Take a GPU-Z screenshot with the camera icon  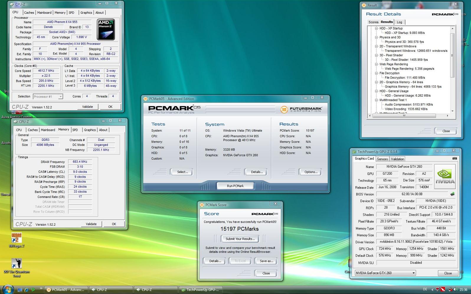(x=455, y=158)
